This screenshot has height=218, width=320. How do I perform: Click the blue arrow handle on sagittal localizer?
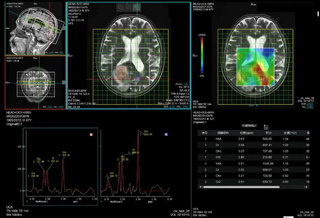click(64, 28)
